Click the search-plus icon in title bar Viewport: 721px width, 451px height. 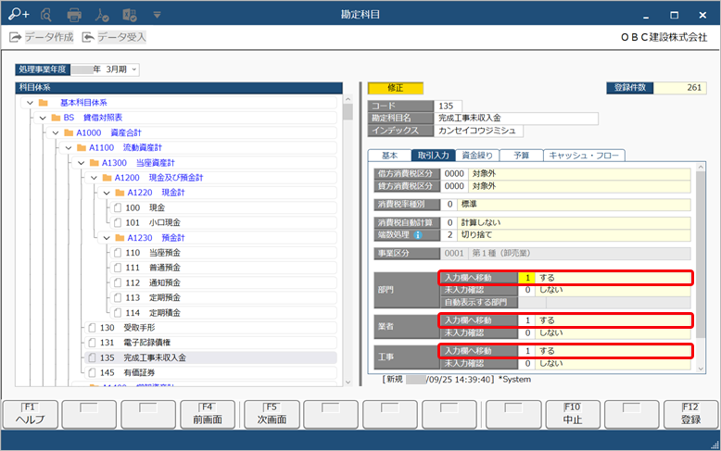(19, 15)
